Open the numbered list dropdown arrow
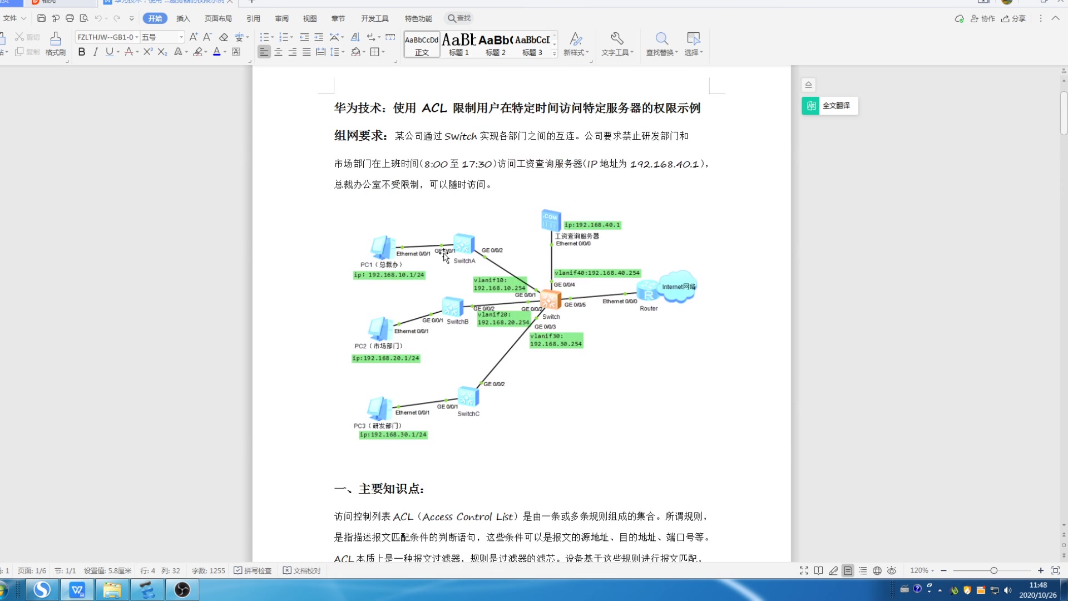The image size is (1068, 601). [291, 37]
